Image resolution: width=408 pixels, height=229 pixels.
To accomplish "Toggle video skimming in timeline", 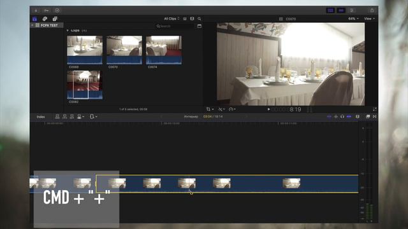I will coord(329,117).
